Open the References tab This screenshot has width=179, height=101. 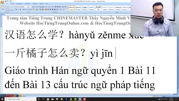coord(28,4)
